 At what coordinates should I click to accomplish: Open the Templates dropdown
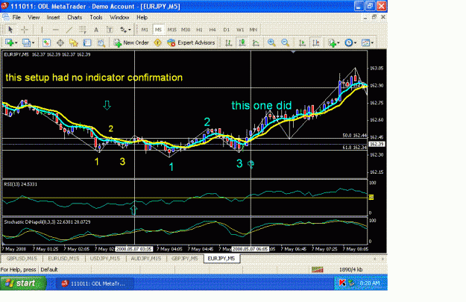pos(368,43)
